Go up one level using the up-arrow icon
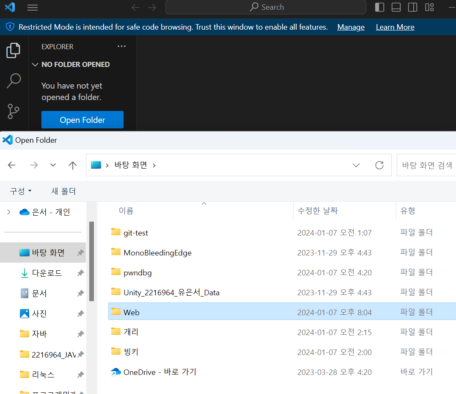The height and width of the screenshot is (394, 456). tap(72, 165)
